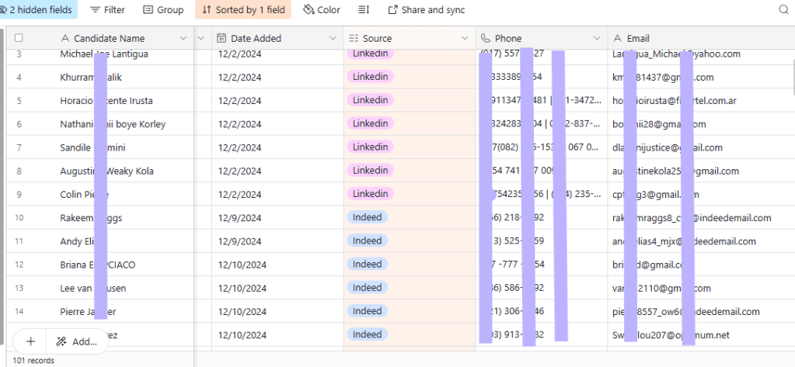Image resolution: width=795 pixels, height=367 pixels.
Task: Click the plus icon to add record
Action: 30,341
